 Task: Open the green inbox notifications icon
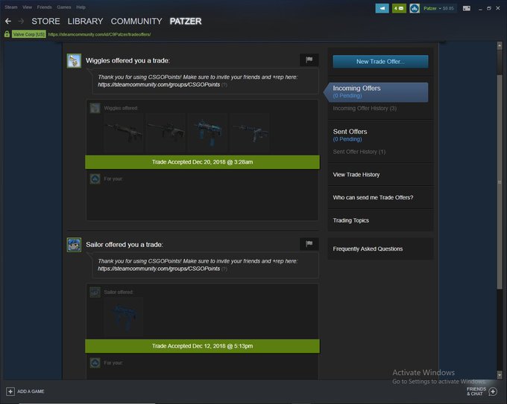[x=399, y=8]
